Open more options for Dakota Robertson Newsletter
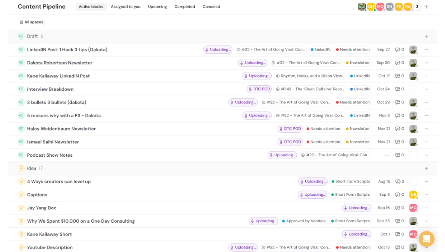445x252 pixels. point(426,63)
